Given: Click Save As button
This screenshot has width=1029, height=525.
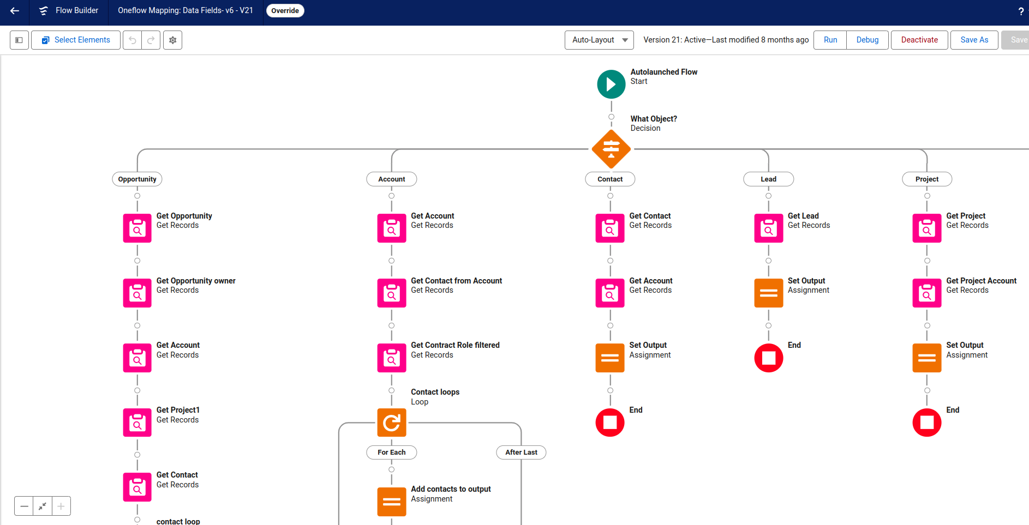Looking at the screenshot, I should click(x=974, y=40).
